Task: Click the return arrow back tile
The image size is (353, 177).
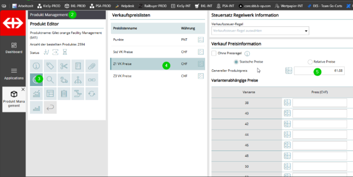Action: pos(50,107)
